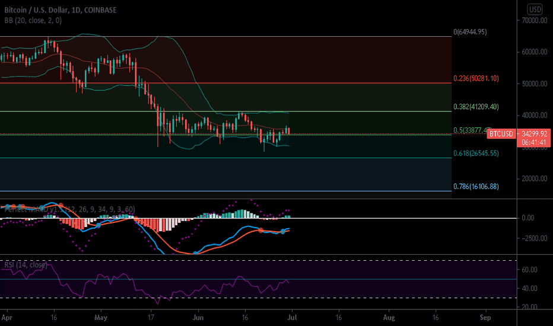This screenshot has height=326, width=553.
Task: Click the orange MACD crossover dot near mid-June
Action: pyautogui.click(x=260, y=230)
